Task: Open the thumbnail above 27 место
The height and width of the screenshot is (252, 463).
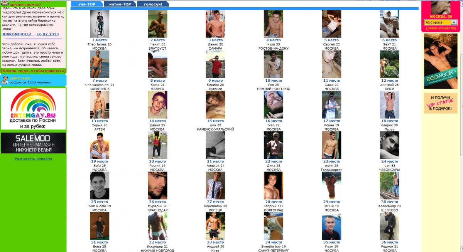Action: pyautogui.click(x=215, y=186)
